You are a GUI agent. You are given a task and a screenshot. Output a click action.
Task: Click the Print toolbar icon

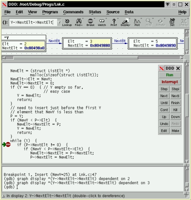[x=114, y=22]
